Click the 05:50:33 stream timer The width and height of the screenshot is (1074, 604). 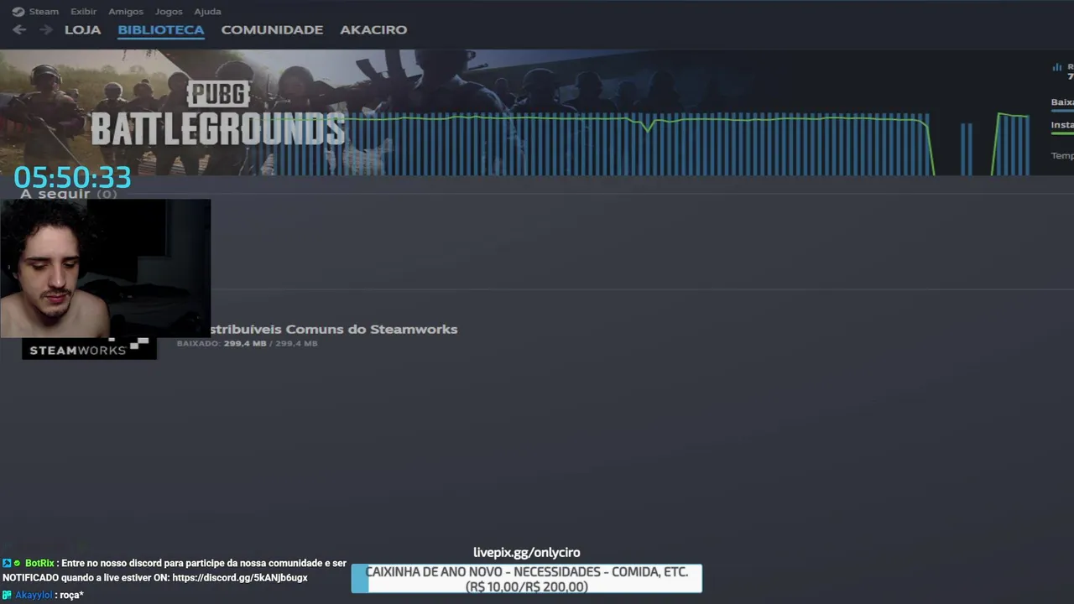72,177
